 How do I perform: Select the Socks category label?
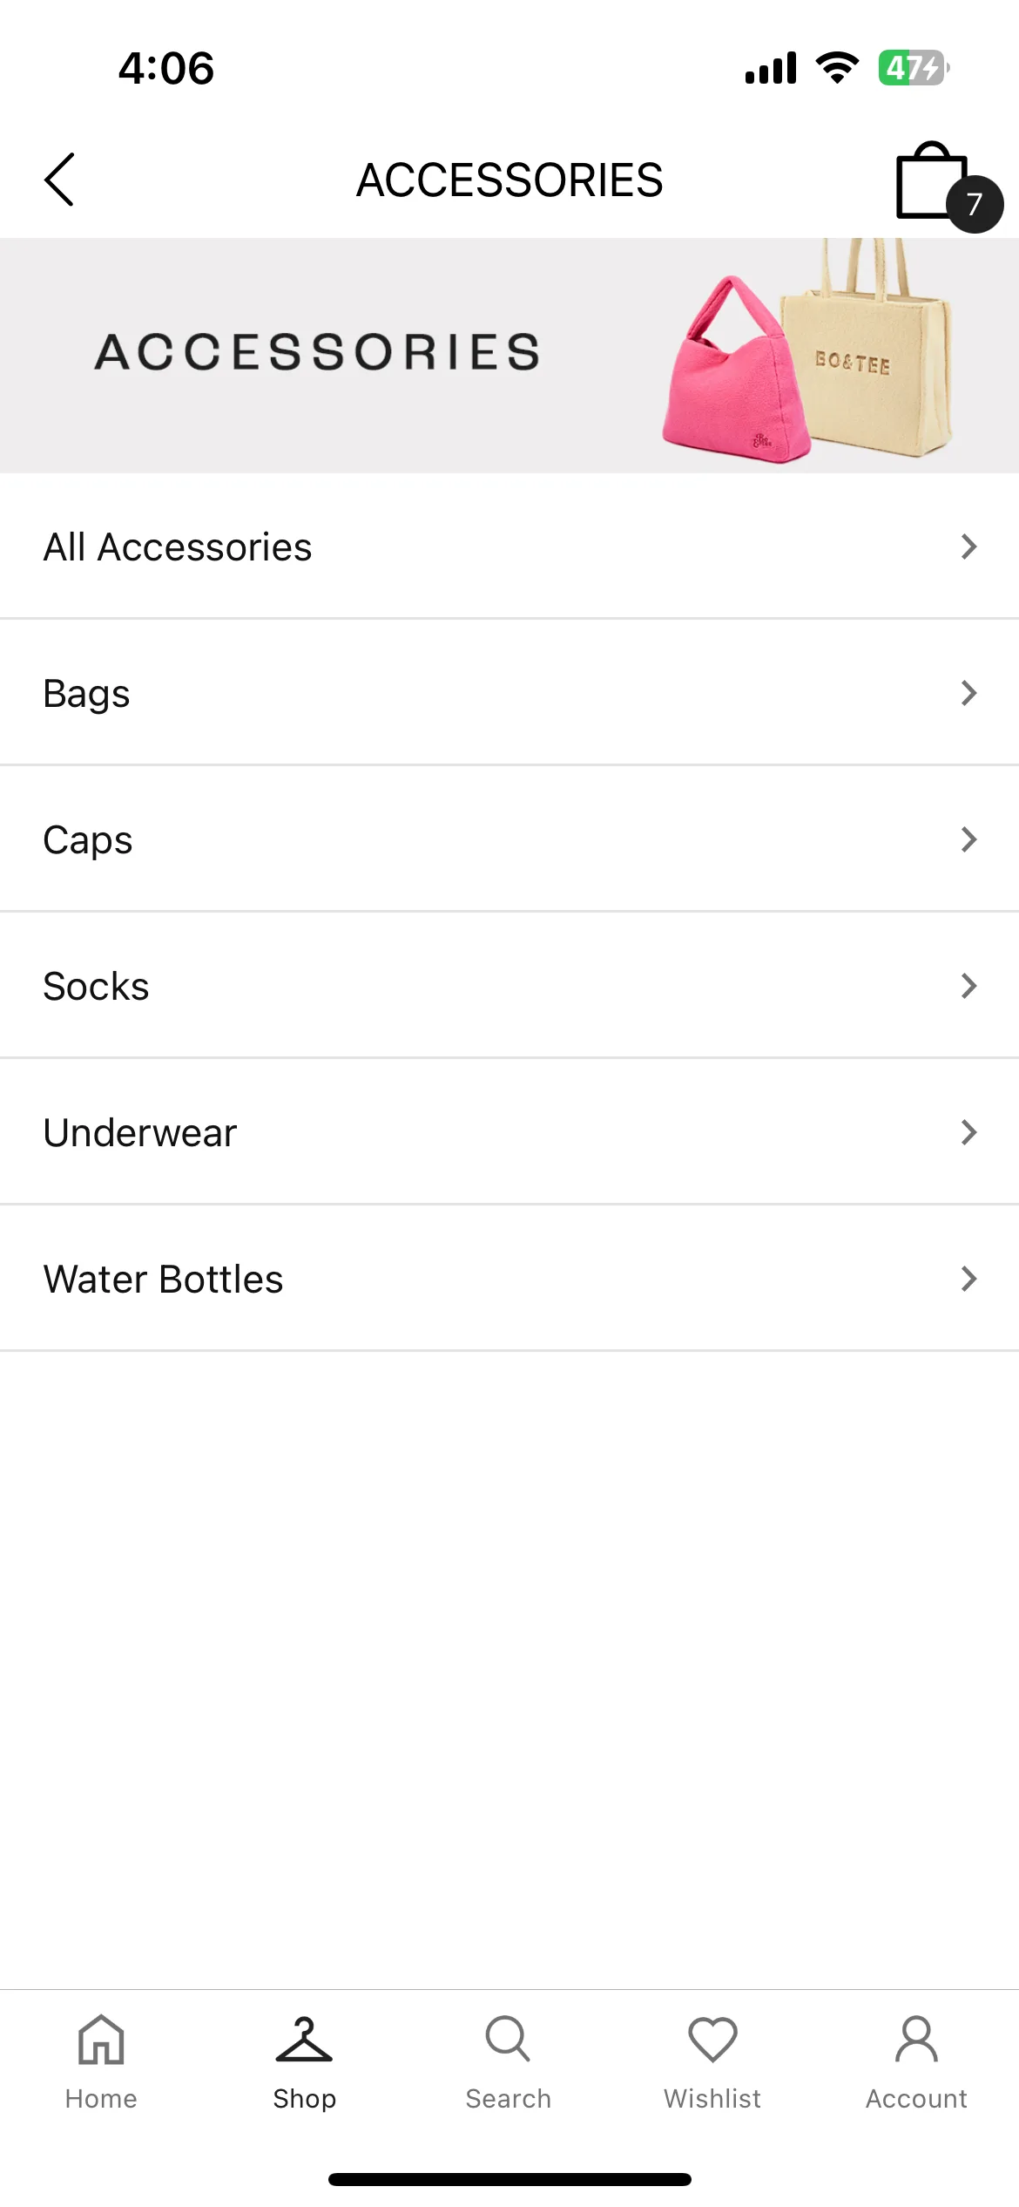[x=96, y=987]
